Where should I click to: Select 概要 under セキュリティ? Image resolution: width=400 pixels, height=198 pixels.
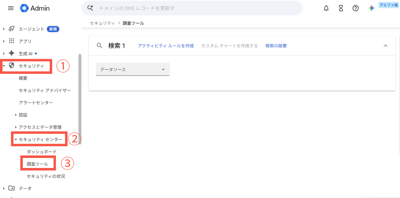click(23, 78)
